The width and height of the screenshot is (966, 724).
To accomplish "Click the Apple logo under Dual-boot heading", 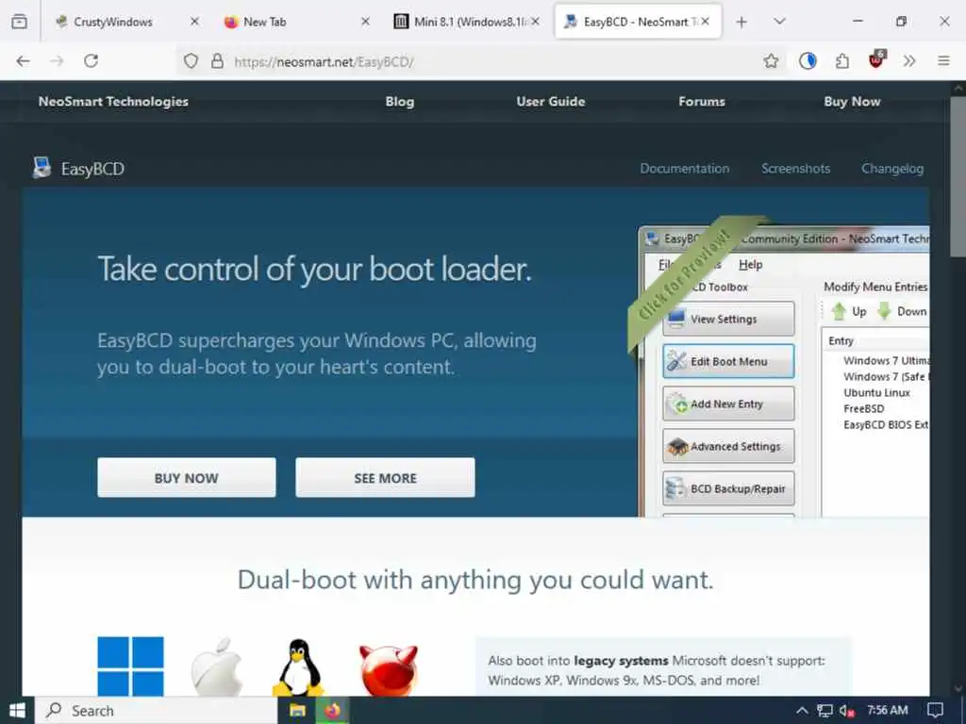I will point(217,667).
